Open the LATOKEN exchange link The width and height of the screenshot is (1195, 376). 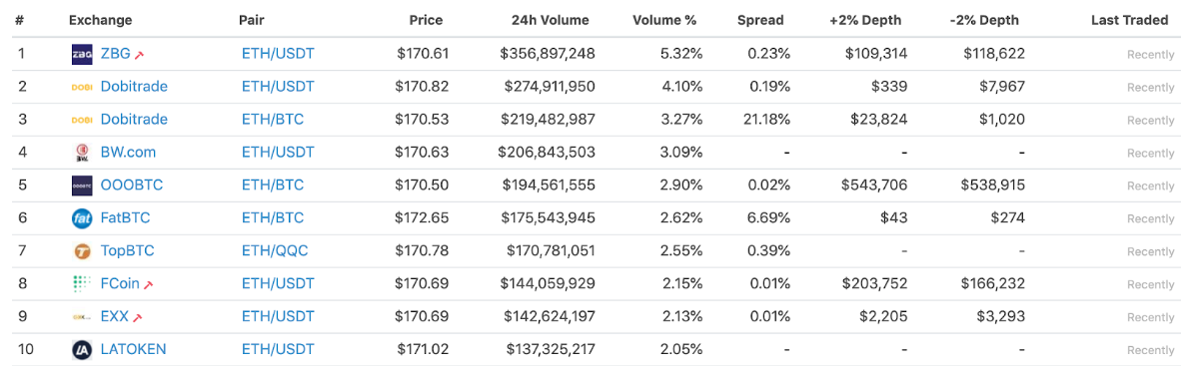coord(133,349)
